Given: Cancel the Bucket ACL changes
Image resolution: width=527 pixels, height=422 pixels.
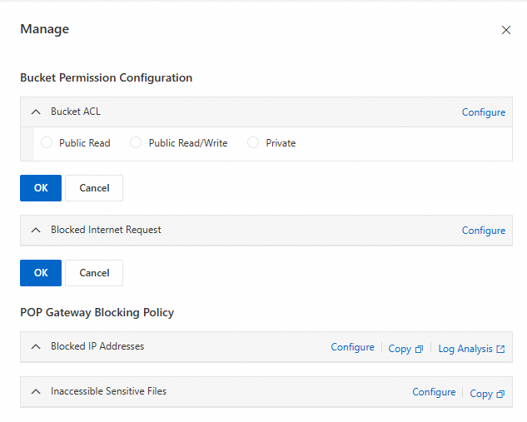Looking at the screenshot, I should (94, 188).
